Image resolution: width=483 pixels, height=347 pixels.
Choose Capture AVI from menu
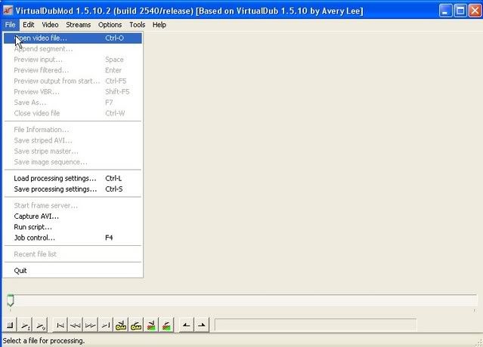[x=73, y=216]
